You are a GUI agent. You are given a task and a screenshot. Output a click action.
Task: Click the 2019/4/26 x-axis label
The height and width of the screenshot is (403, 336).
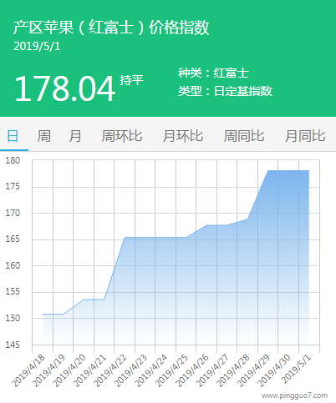[192, 370]
